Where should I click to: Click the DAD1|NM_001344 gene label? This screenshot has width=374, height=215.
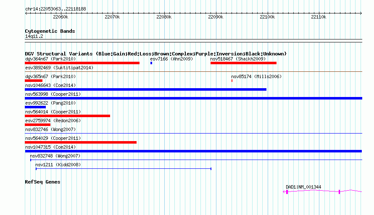pyautogui.click(x=303, y=187)
